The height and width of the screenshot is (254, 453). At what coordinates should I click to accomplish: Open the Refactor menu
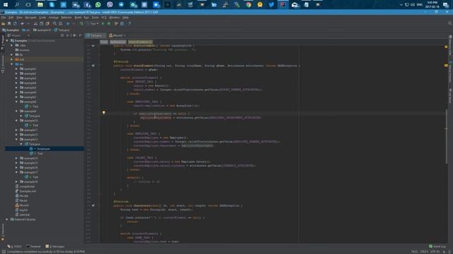(66, 18)
